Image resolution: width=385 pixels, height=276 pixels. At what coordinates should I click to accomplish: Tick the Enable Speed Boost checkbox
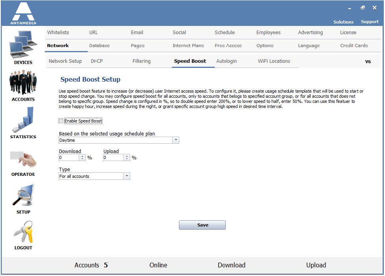coord(61,121)
